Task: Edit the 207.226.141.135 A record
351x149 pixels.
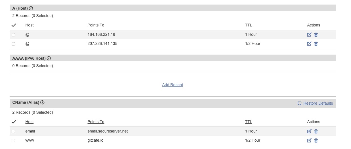Action: point(309,44)
